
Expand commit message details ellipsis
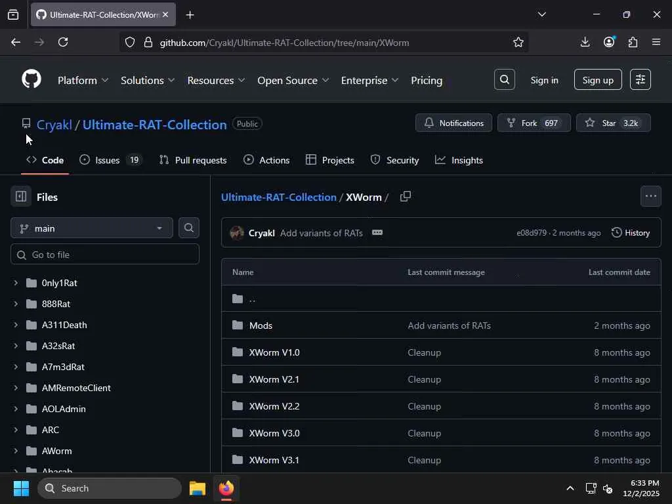coord(377,232)
